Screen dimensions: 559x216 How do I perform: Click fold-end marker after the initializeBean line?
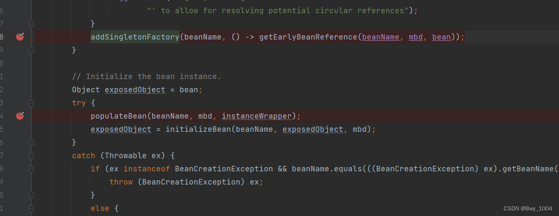coord(31,142)
